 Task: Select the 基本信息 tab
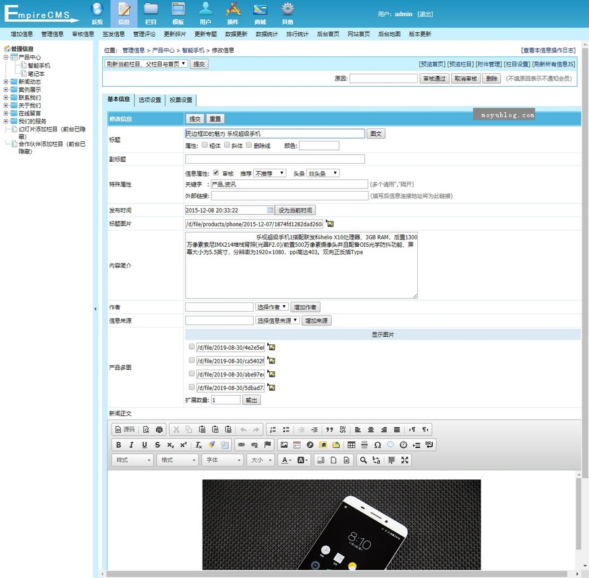pos(118,99)
